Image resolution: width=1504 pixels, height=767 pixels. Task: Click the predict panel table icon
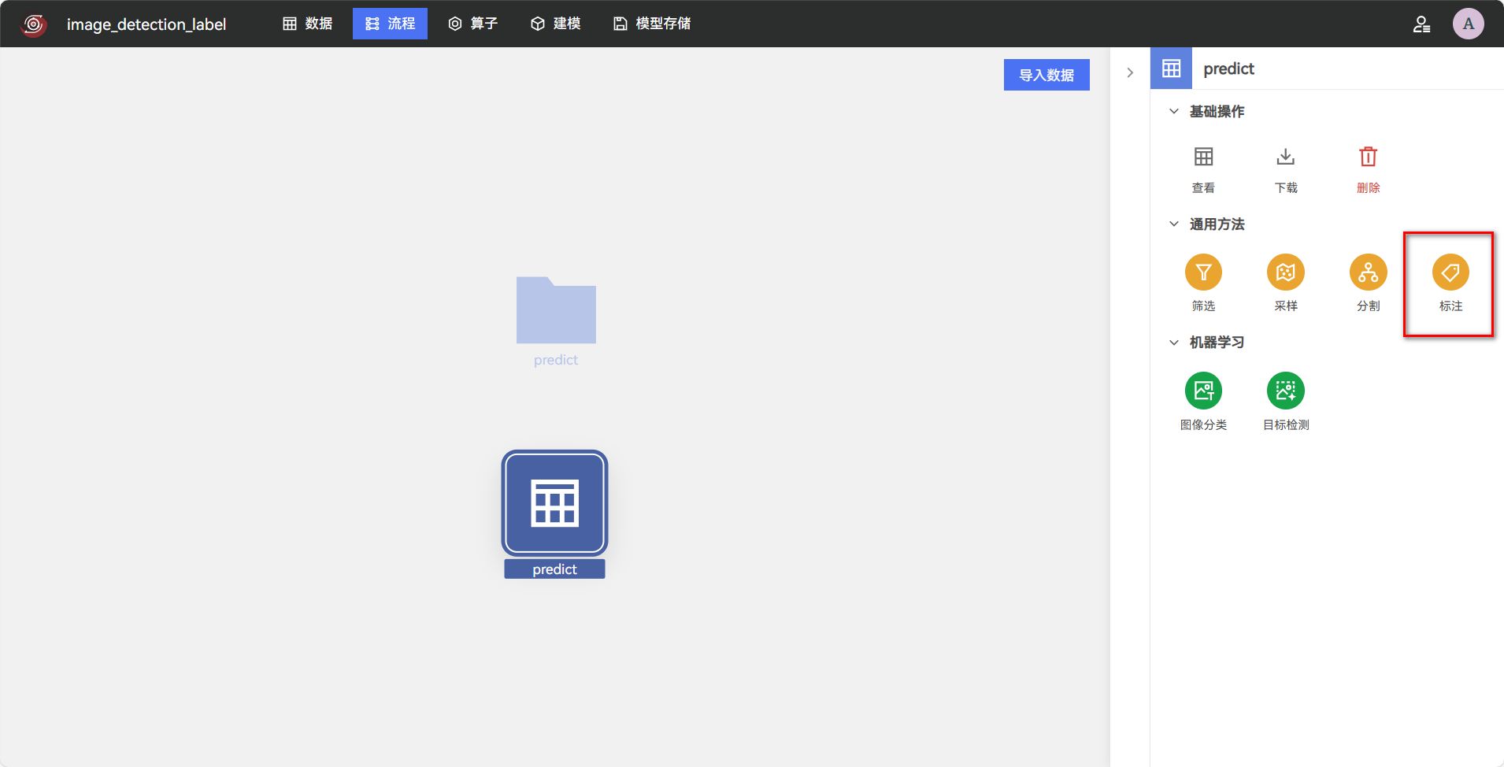[1171, 69]
